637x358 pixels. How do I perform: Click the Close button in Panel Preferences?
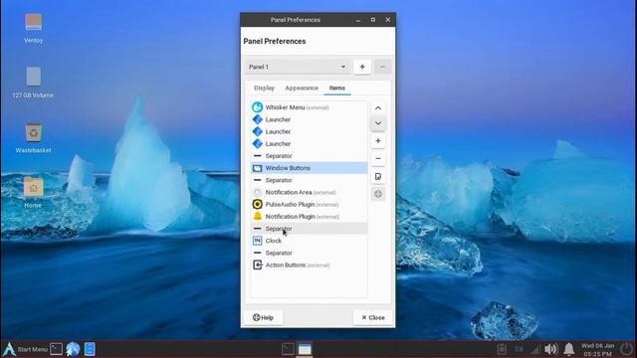click(373, 318)
